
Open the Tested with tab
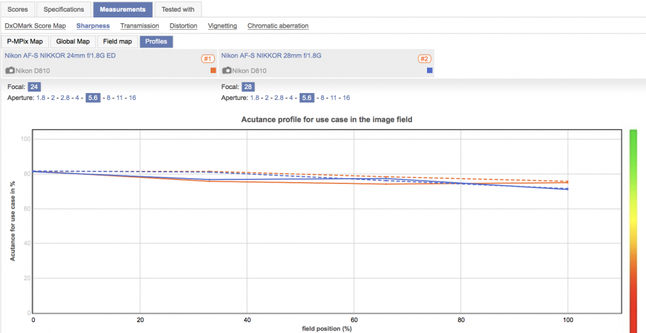[178, 9]
